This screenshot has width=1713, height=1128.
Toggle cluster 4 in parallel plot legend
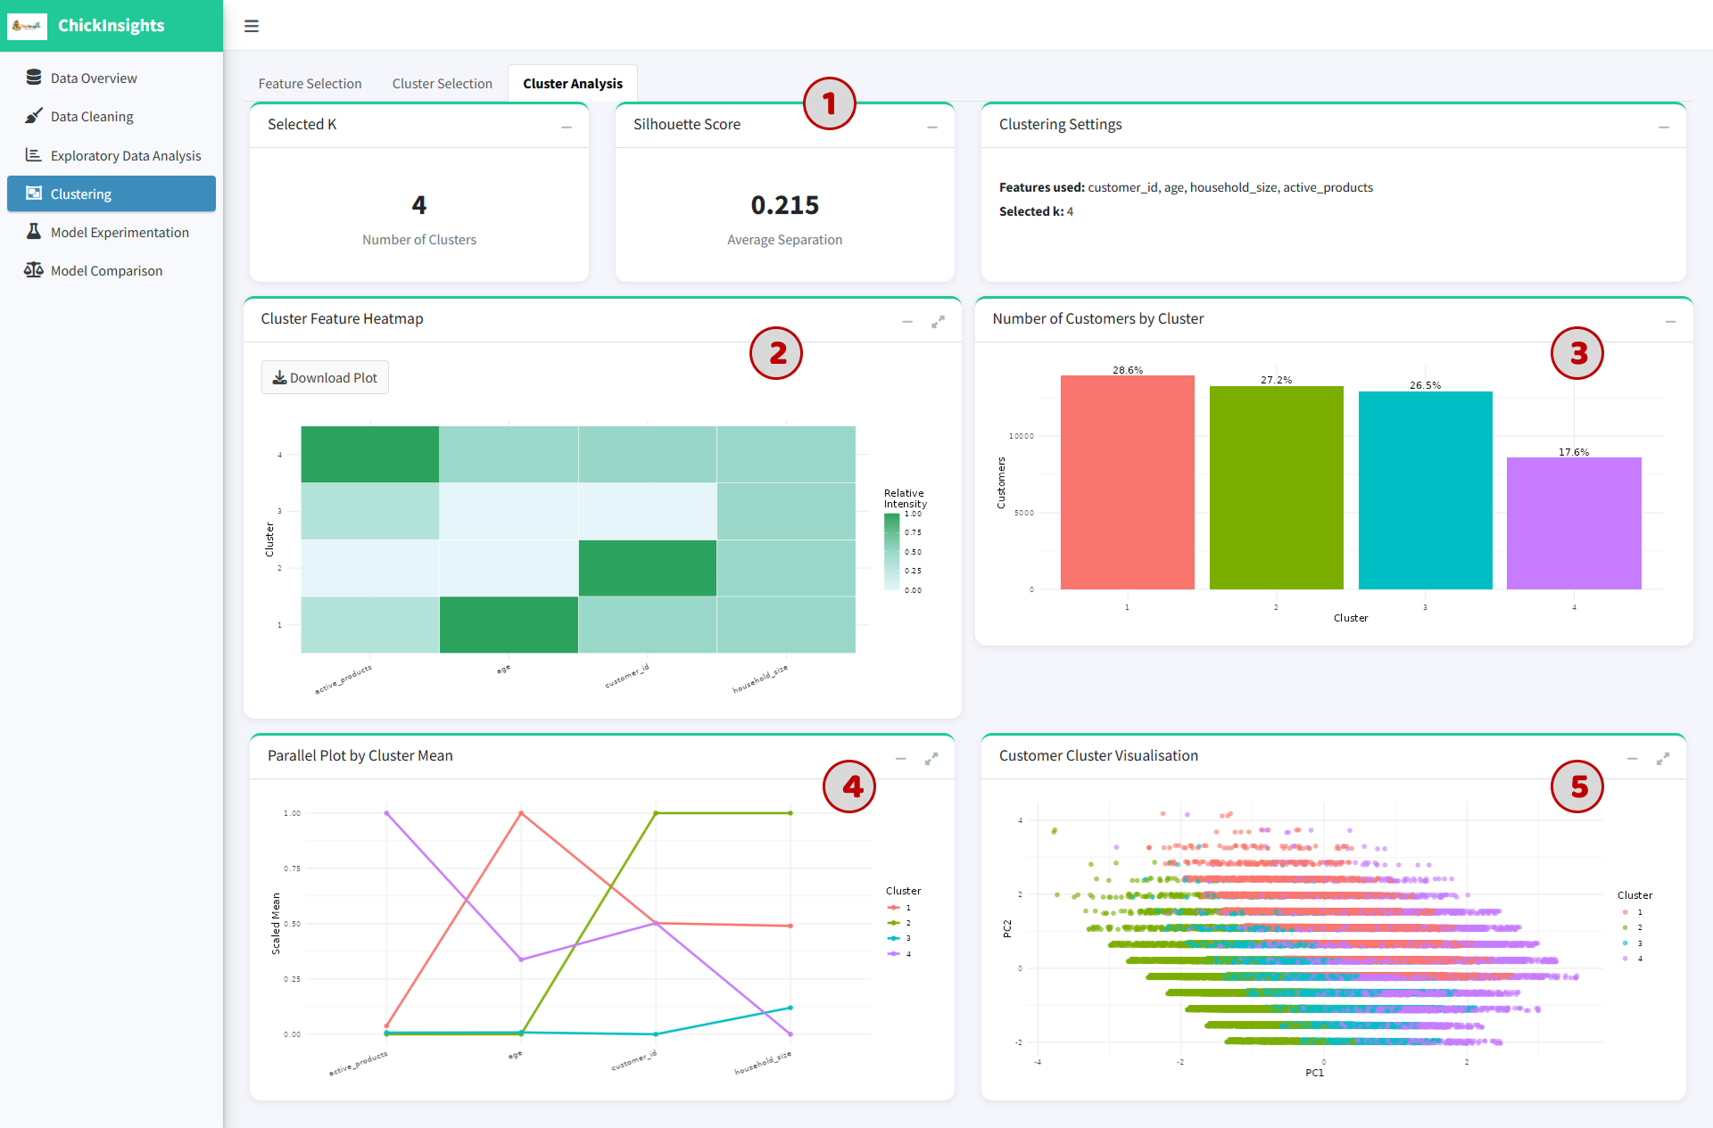899,954
